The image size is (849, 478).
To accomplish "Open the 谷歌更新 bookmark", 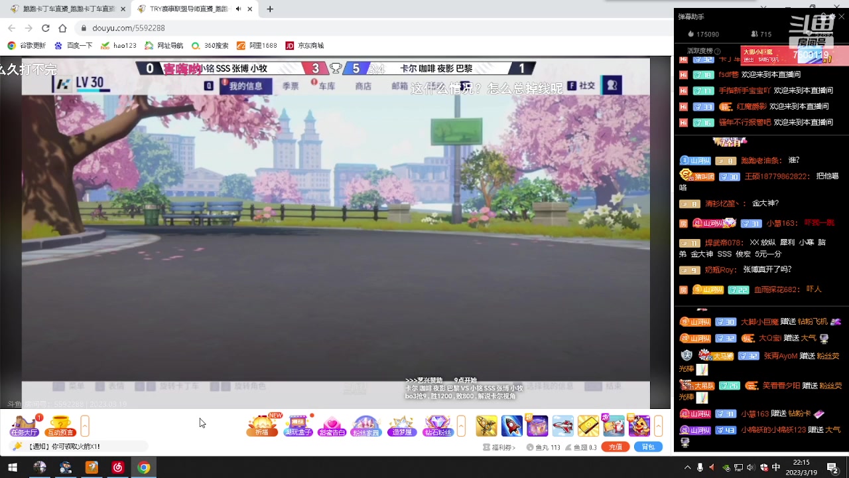I will 27,46.
